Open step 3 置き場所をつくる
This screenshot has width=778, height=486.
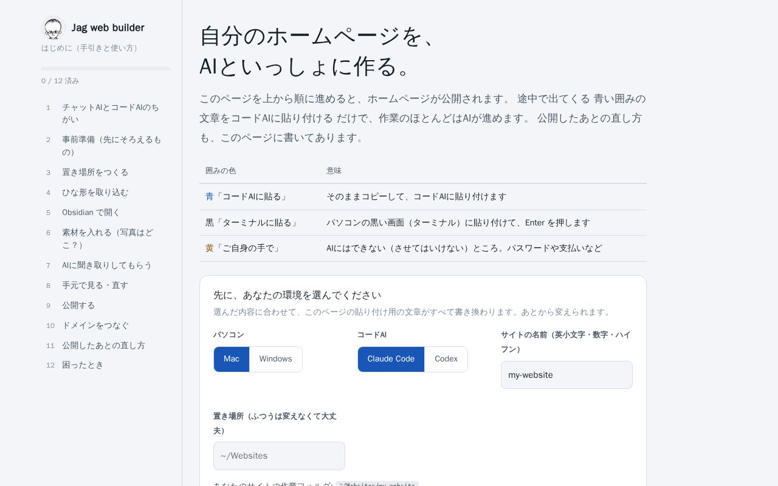pyautogui.click(x=106, y=173)
